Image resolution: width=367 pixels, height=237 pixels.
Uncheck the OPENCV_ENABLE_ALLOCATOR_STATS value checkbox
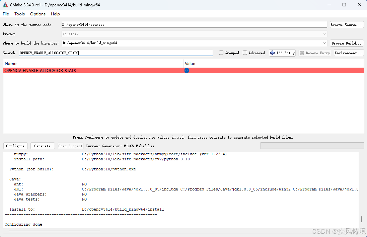point(187,70)
